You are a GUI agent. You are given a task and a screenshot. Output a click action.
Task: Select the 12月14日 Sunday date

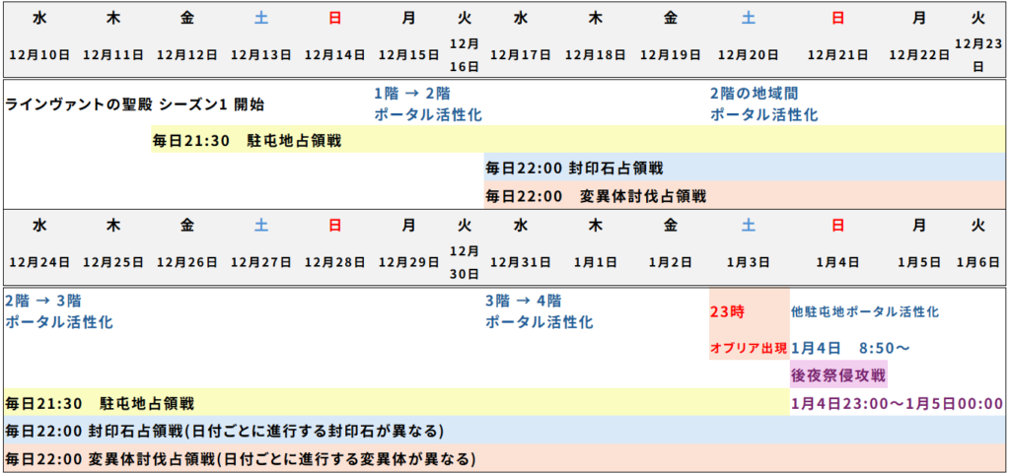(335, 54)
